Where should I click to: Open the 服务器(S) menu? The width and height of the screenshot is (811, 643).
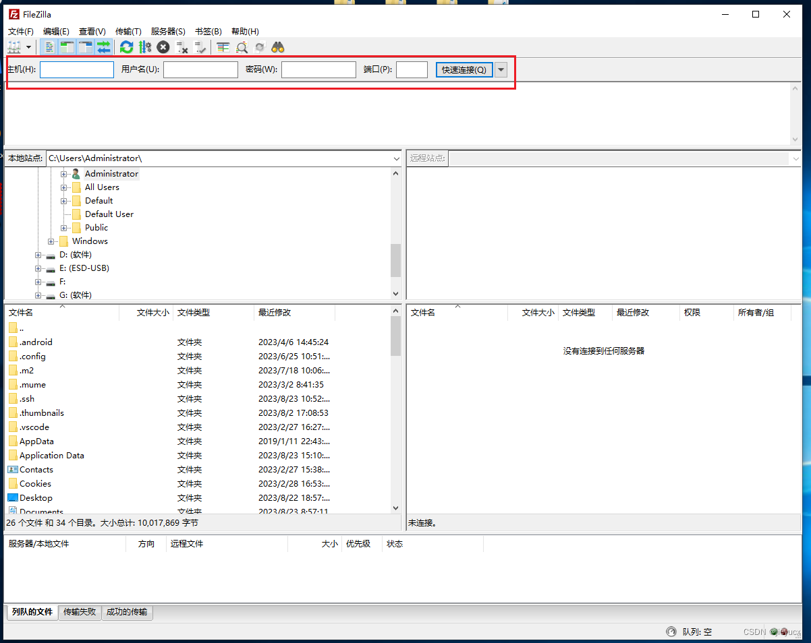pyautogui.click(x=168, y=32)
